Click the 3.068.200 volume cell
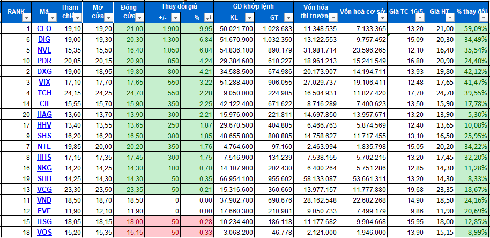 click(234, 232)
